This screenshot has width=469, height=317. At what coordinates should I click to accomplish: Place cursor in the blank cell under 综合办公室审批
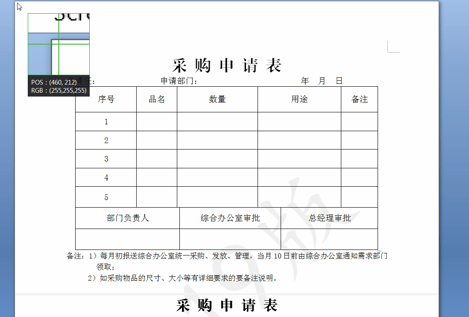(230, 239)
